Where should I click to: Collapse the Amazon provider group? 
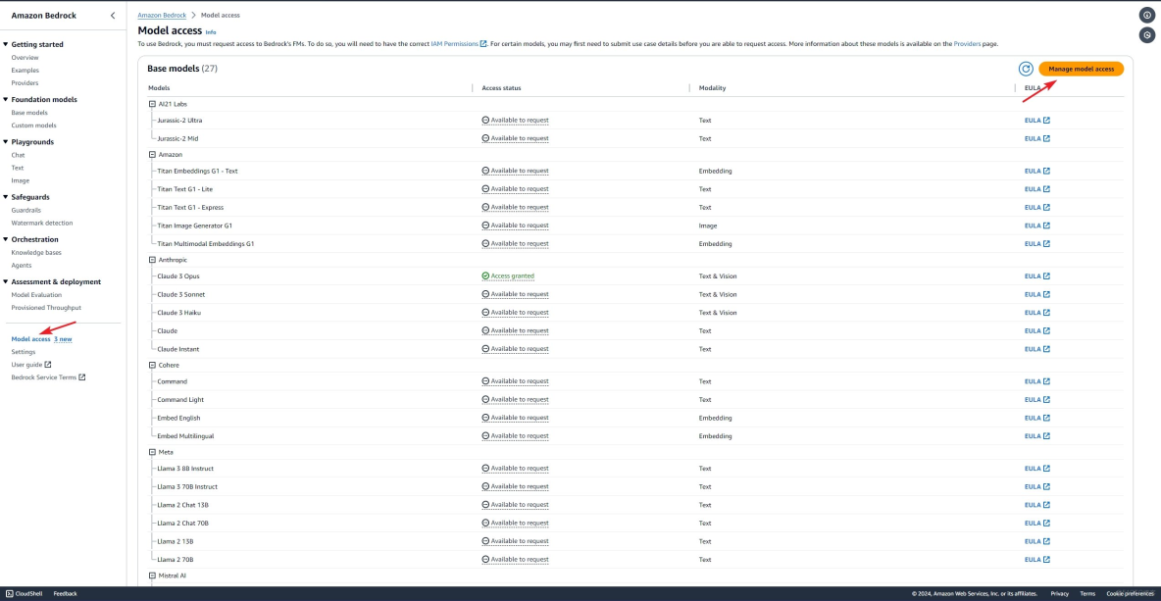coord(153,155)
